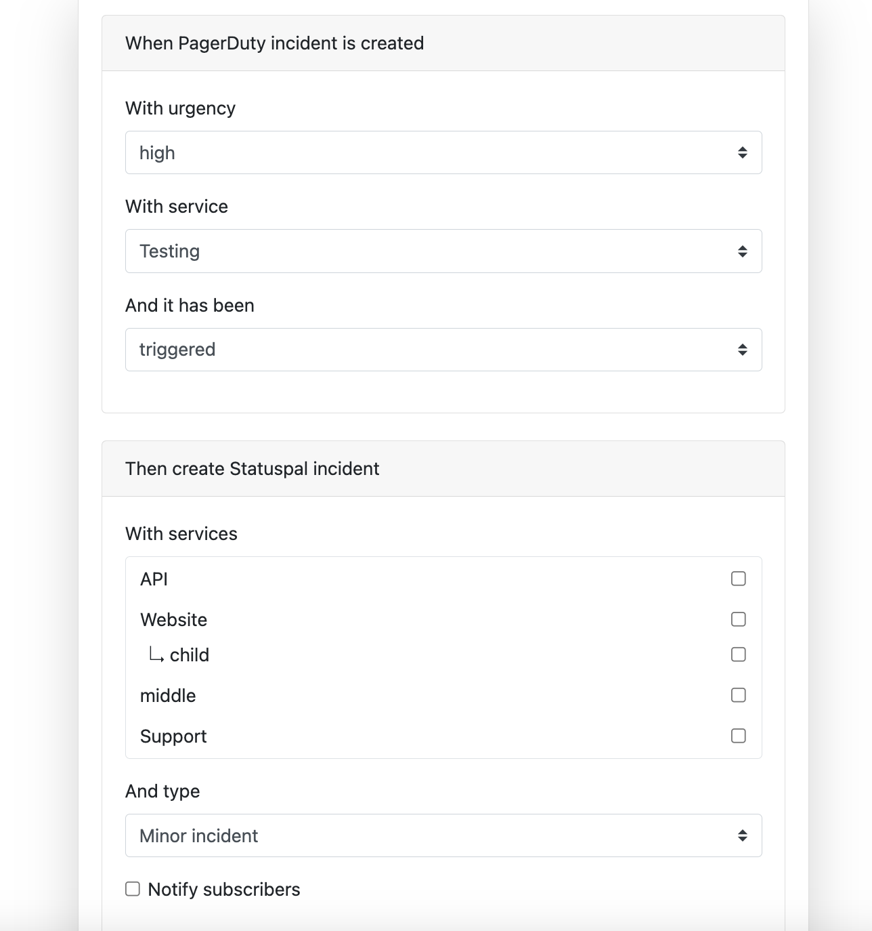Click the "Then create Statuspal incident" header

[x=252, y=469]
